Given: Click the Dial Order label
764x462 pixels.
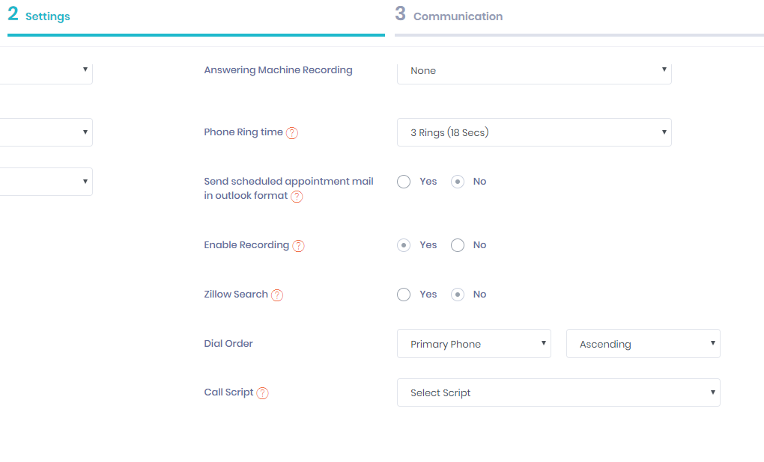Looking at the screenshot, I should click(228, 343).
